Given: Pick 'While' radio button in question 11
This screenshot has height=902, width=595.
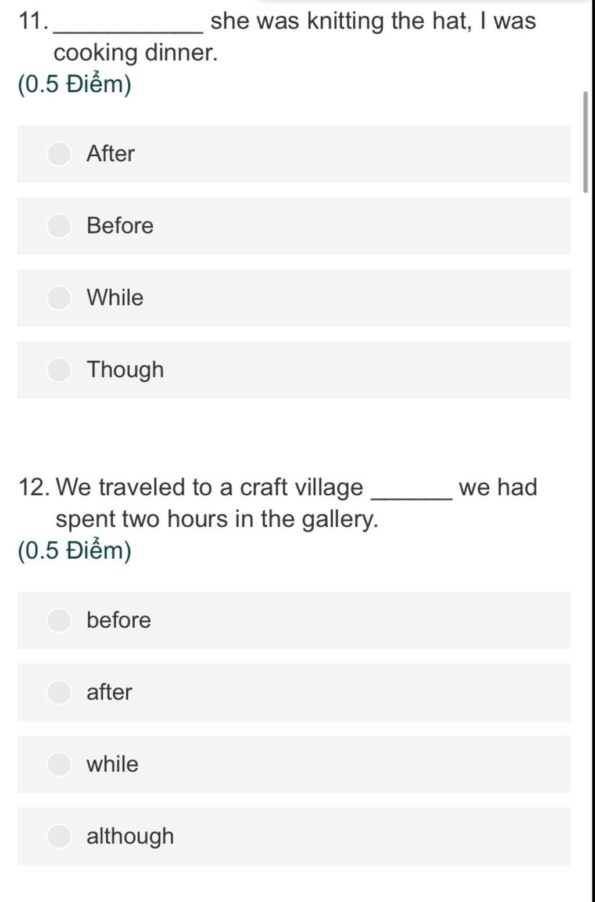Looking at the screenshot, I should pos(59,297).
